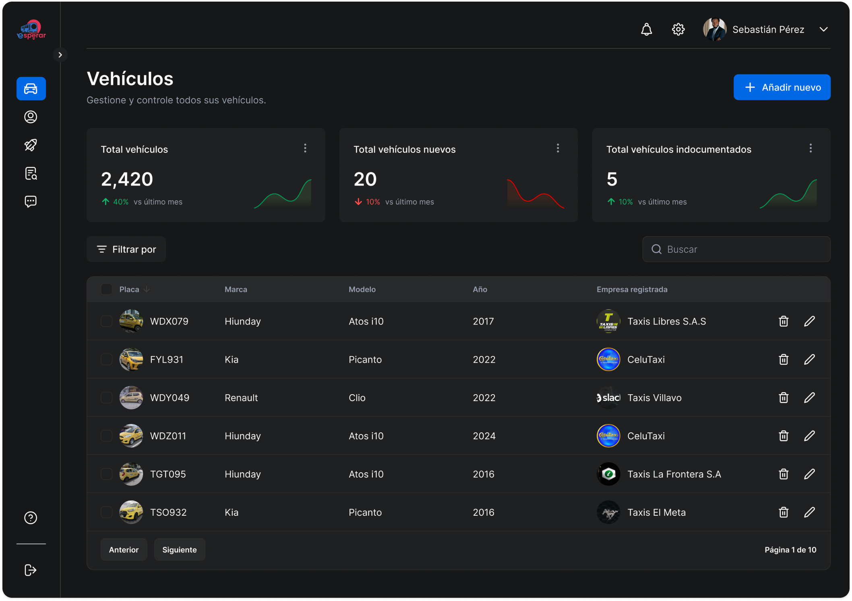This screenshot has width=852, height=601.
Task: Delete the WDX079 vehicle row
Action: (784, 321)
